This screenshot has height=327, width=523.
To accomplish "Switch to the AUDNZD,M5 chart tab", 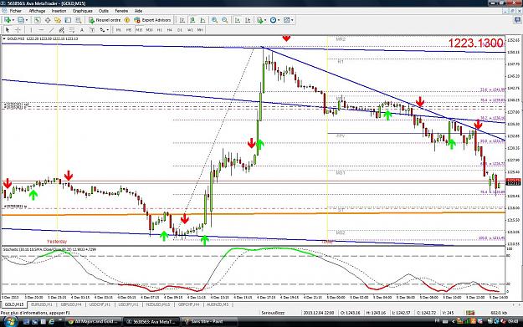I will coord(218,304).
